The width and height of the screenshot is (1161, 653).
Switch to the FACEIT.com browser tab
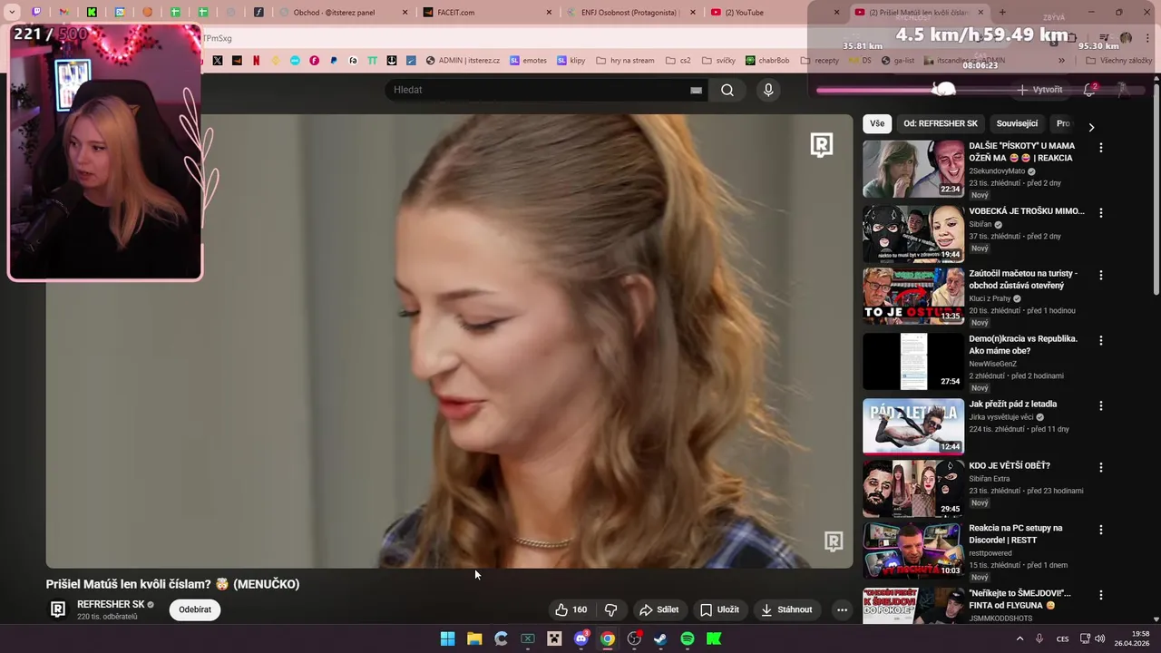click(x=487, y=13)
